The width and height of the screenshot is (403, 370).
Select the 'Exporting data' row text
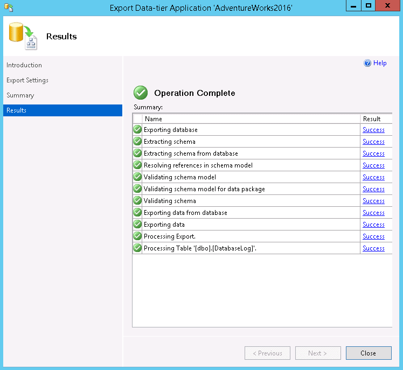coord(164,225)
